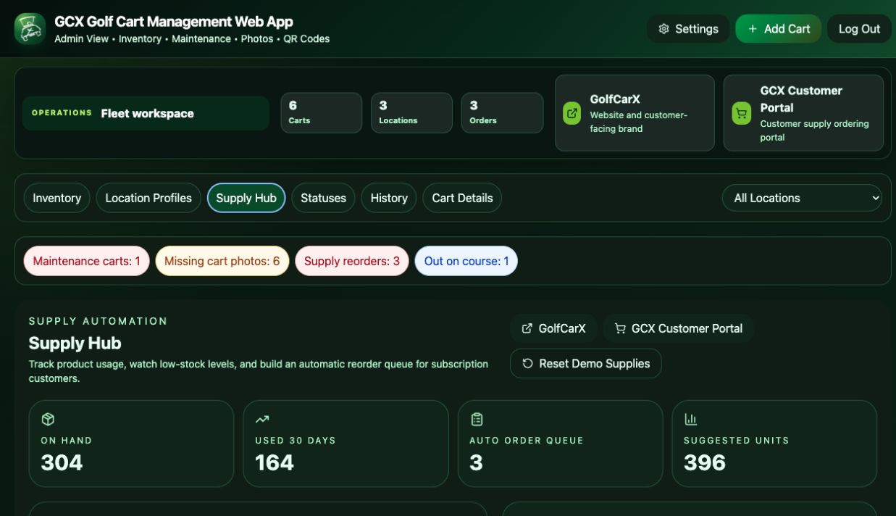Viewport: 896px width, 516px height.
Task: Click the gear icon in Settings
Action: click(663, 29)
